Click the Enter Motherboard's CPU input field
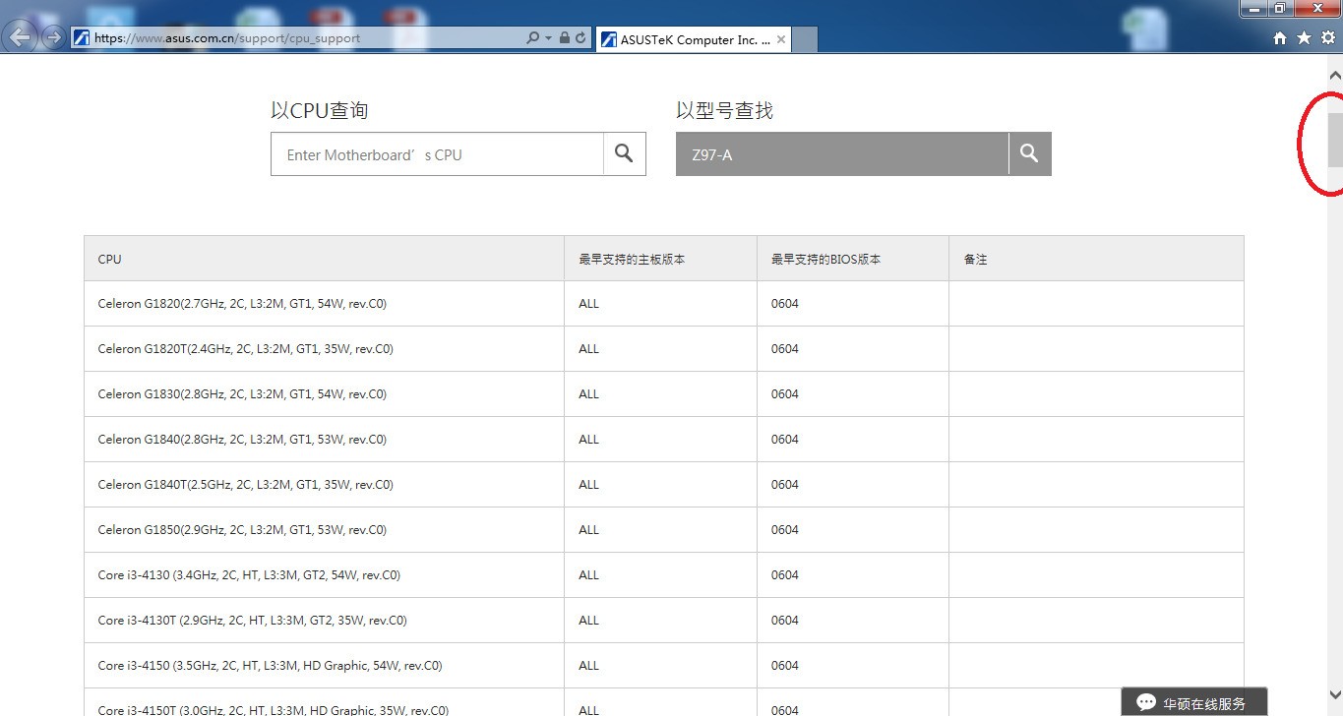Viewport: 1343px width, 716px height. click(x=437, y=154)
